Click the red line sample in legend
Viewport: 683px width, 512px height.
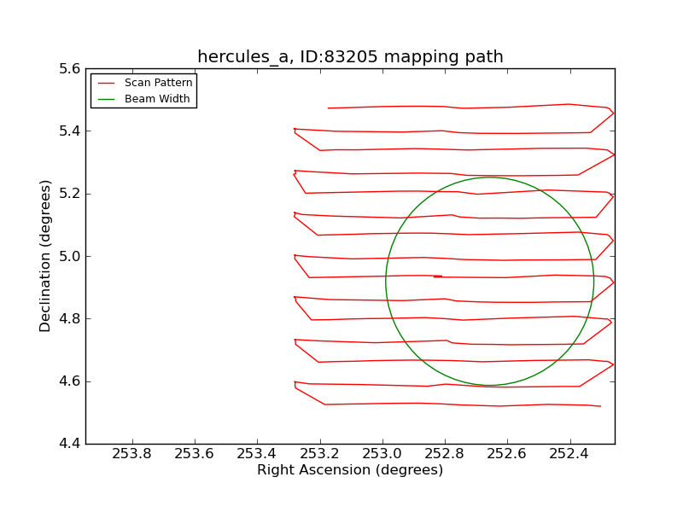(107, 83)
